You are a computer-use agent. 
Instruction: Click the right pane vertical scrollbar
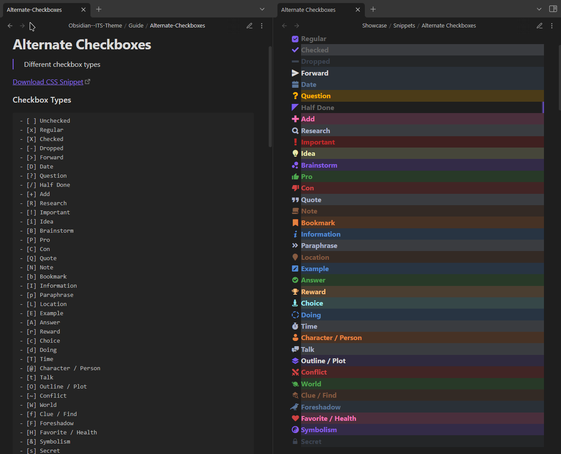559,77
